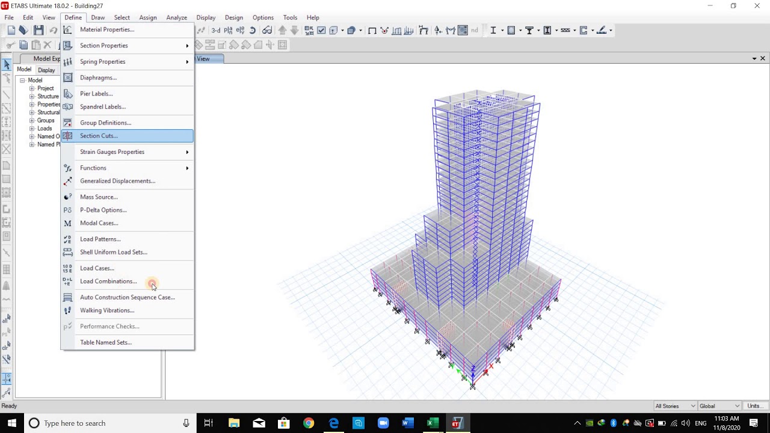Screen dimensions: 770x433
Task: Click the New Model toolbar icon
Action: [x=11, y=30]
